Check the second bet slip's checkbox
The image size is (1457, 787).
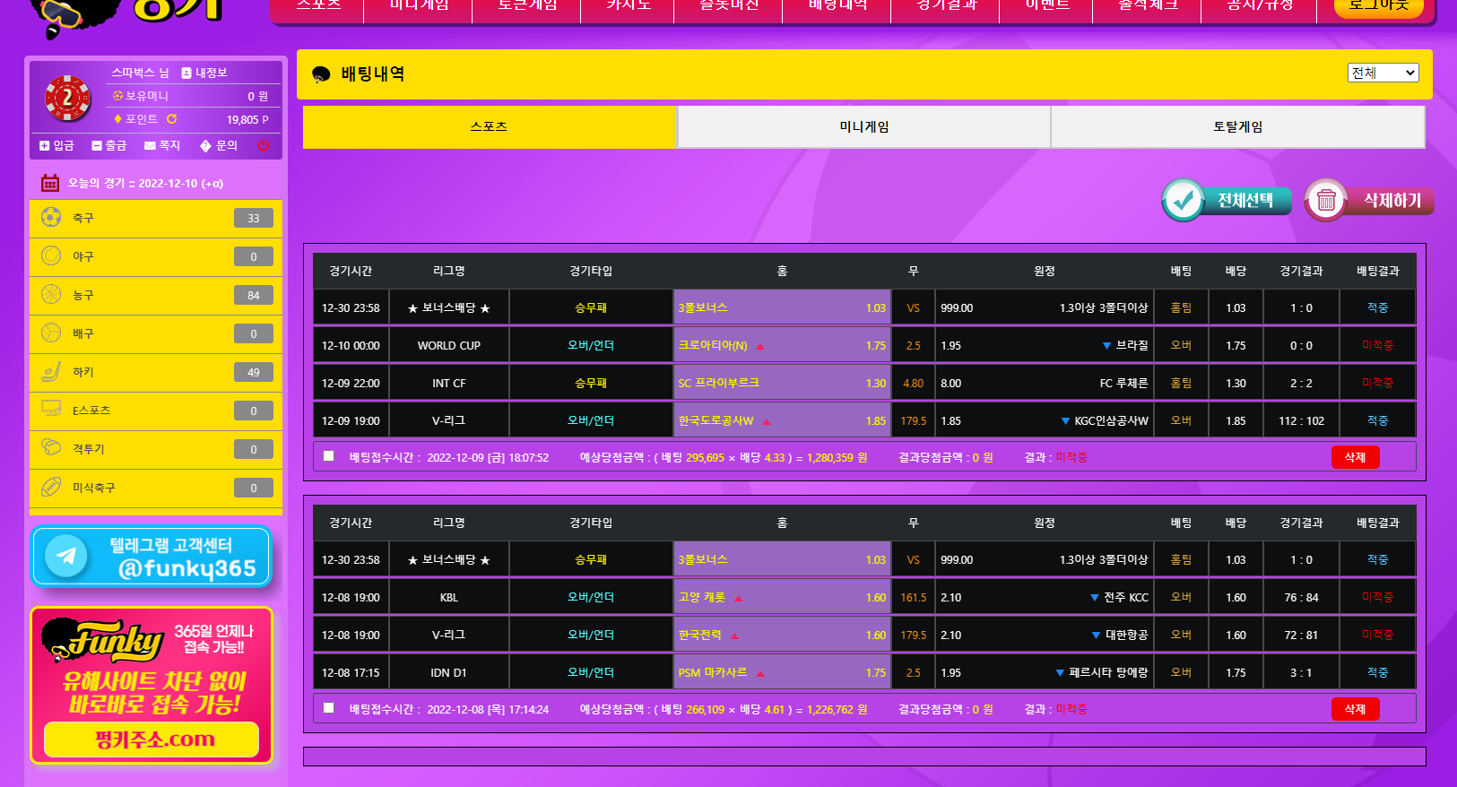(x=329, y=708)
